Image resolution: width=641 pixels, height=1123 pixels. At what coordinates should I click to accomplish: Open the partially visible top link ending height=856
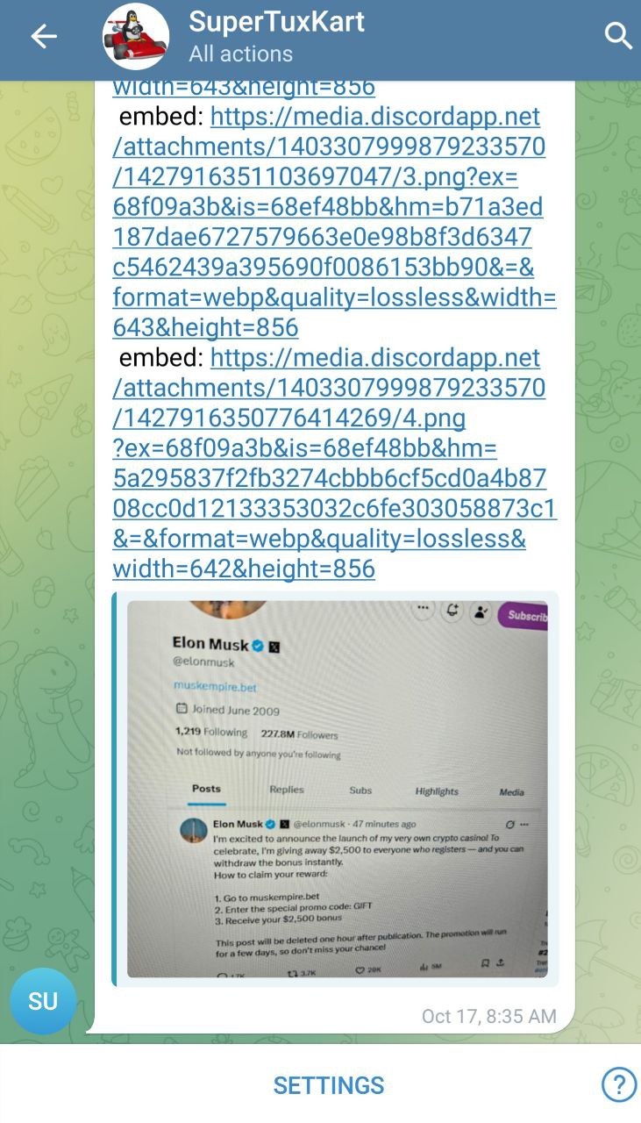[244, 88]
